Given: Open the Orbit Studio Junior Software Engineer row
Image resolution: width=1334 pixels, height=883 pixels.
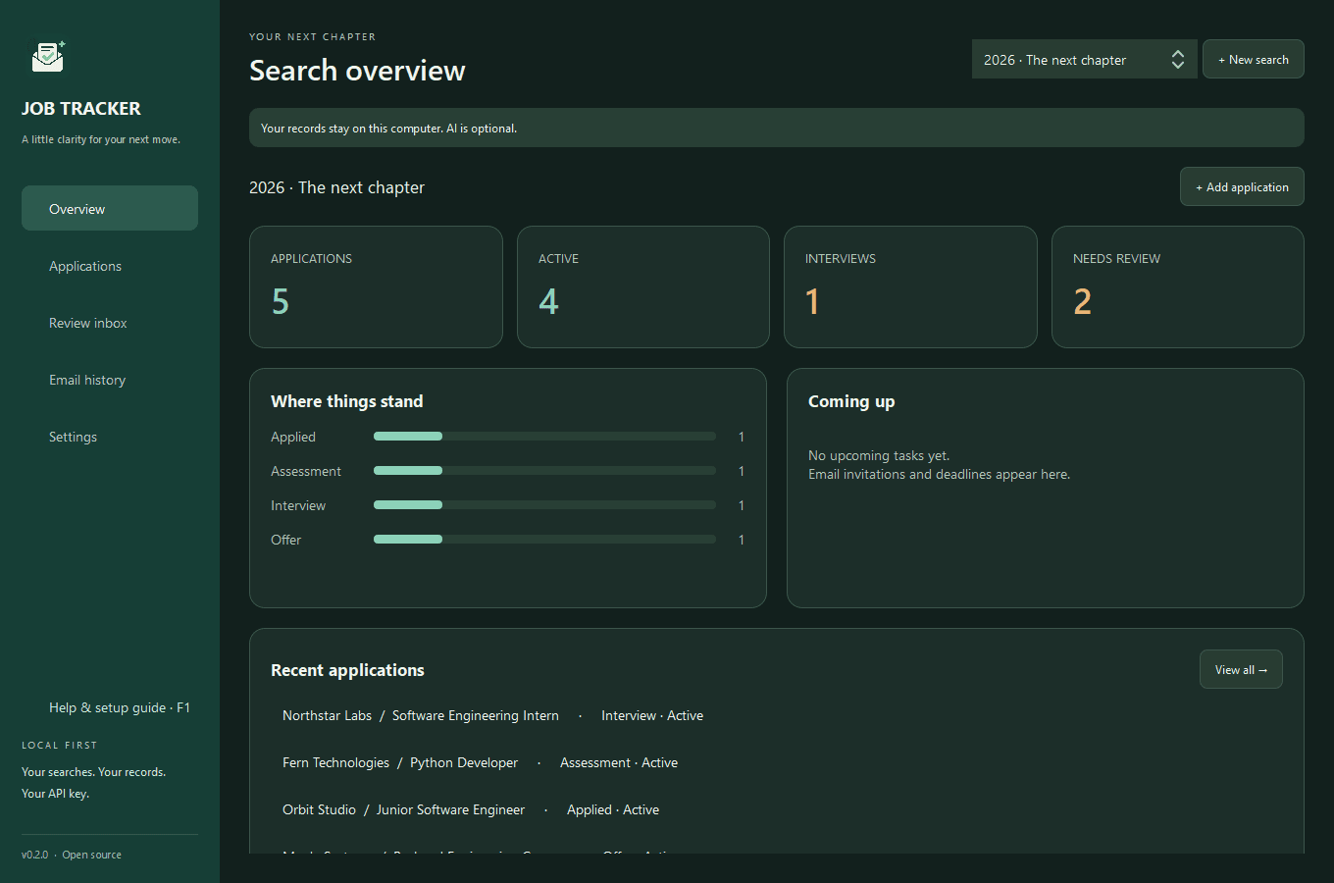Looking at the screenshot, I should click(x=777, y=810).
